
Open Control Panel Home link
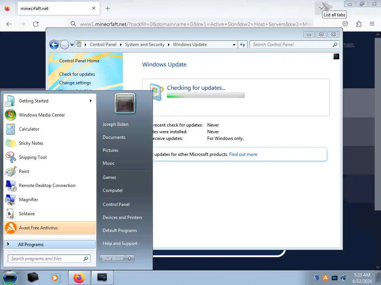pos(79,61)
